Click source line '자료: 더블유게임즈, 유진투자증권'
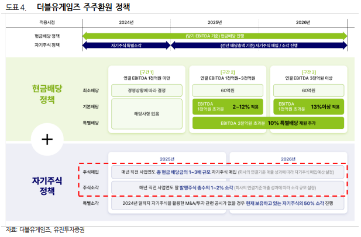 point(45,229)
